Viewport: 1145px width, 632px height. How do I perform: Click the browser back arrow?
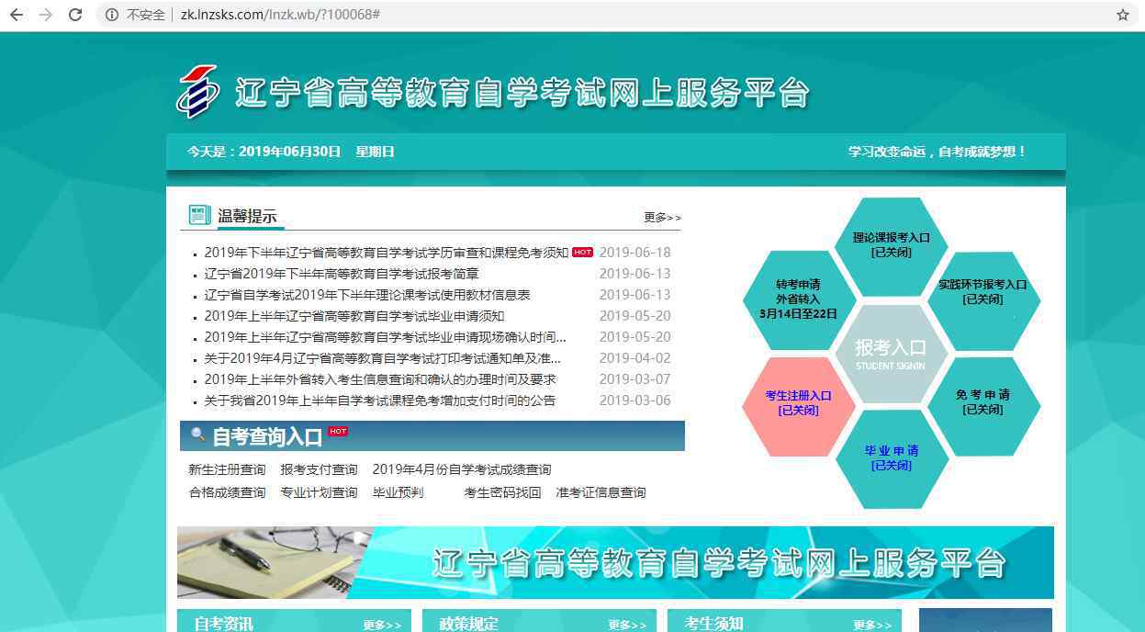(17, 15)
